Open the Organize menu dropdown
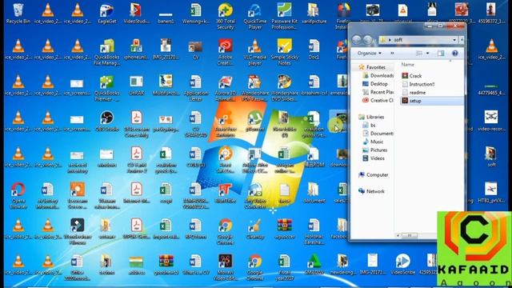The height and width of the screenshot is (288, 512). [369, 53]
